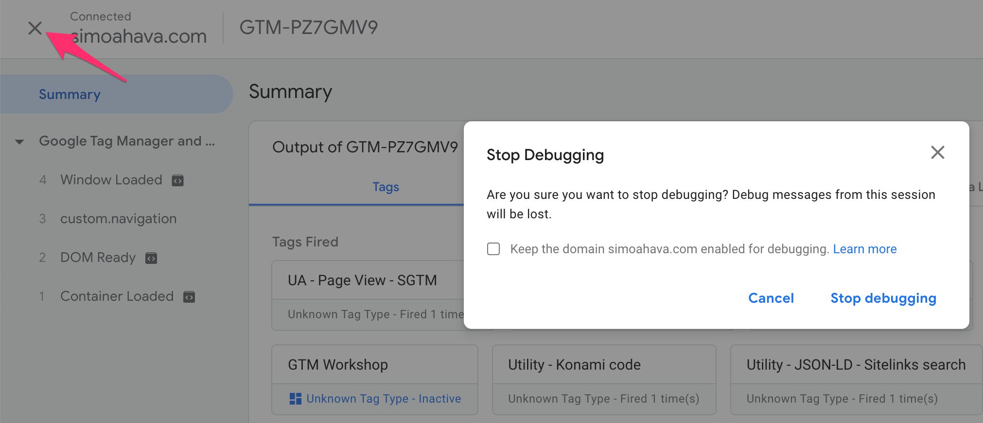Enable keep domain simoahava.com for debugging checkbox
The image size is (983, 423).
493,249
